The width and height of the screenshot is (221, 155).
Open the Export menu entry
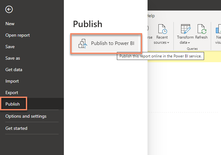coord(12,92)
